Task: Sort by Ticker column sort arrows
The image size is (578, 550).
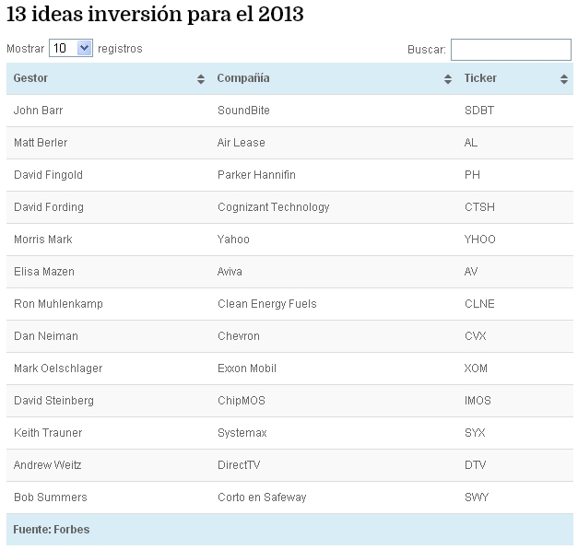Action: [x=564, y=79]
